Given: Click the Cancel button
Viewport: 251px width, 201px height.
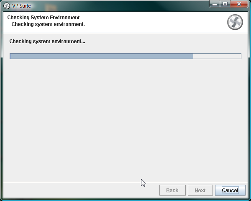Looking at the screenshot, I should [230, 190].
